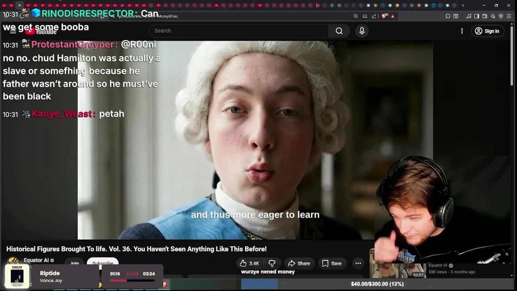
Task: Click the $40.00/$300.00 donation goal bar
Action: coord(377,284)
